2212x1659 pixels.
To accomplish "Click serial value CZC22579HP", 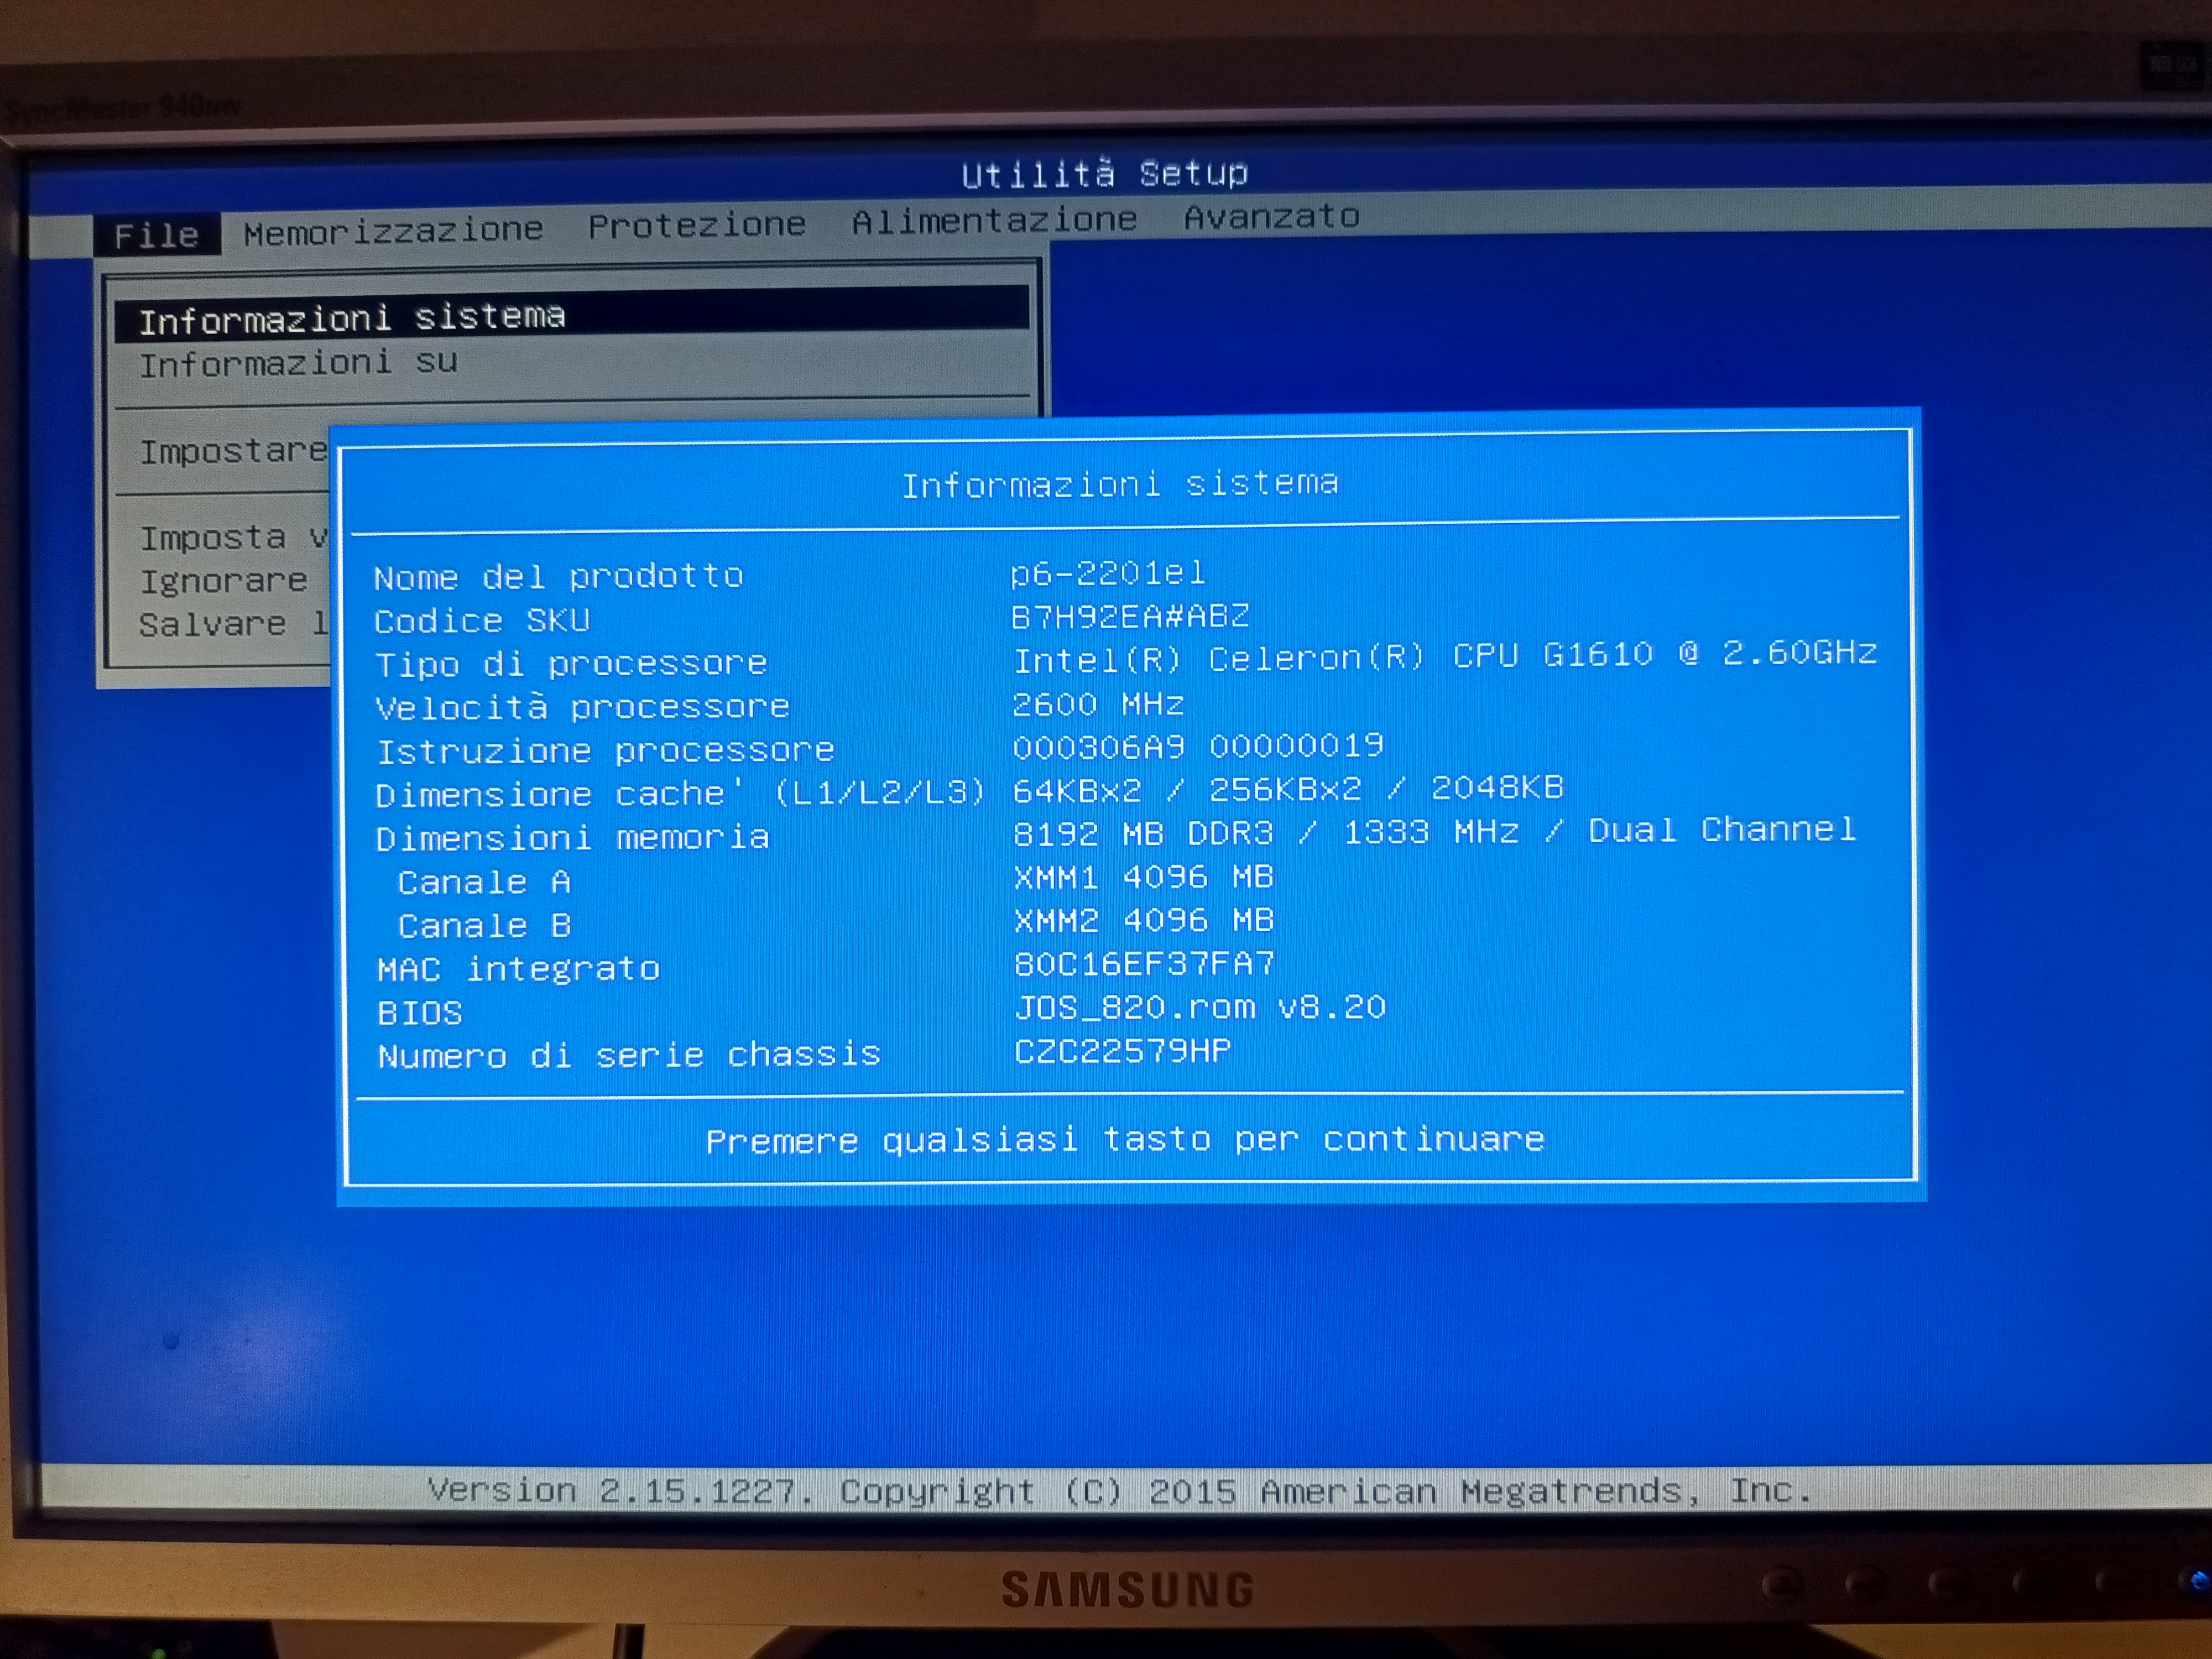I will 1122,1051.
